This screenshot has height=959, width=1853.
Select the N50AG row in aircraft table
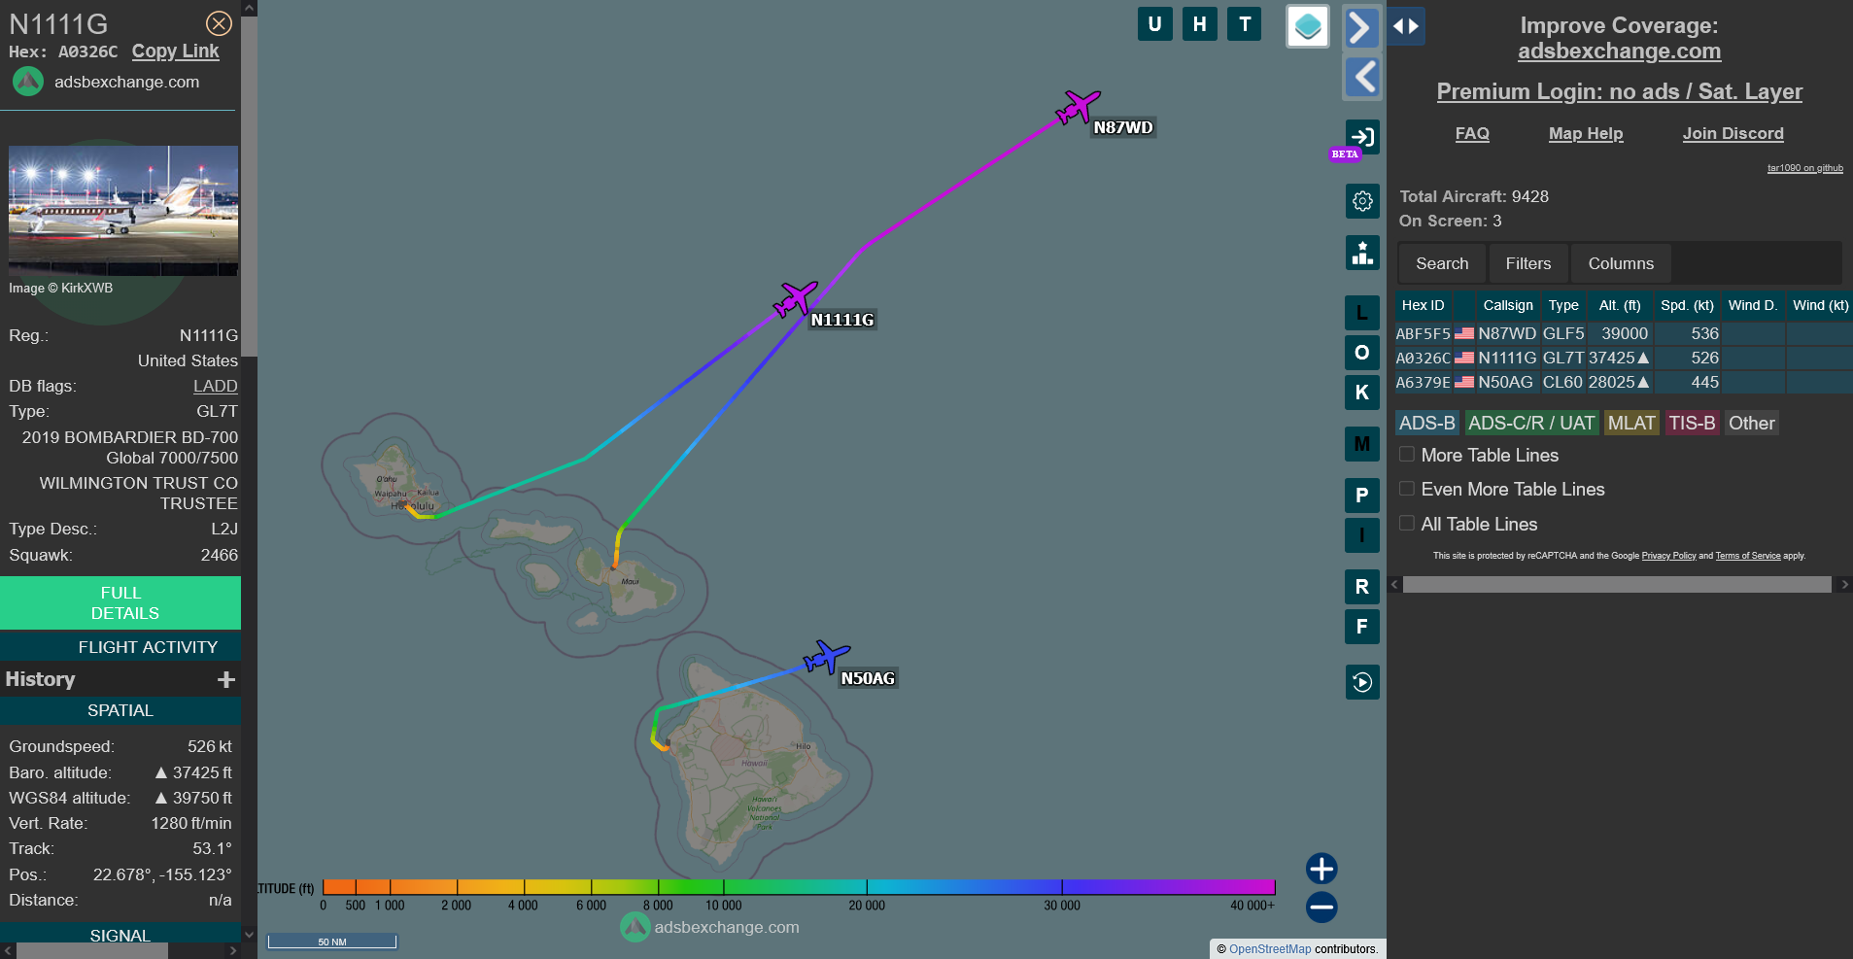click(x=1623, y=382)
